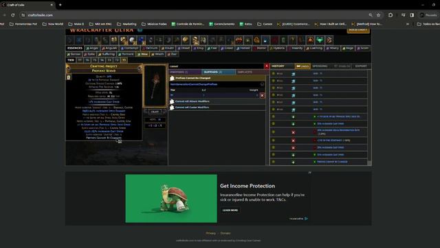
Task: Select the Zeal essence
Action: [x=172, y=54]
